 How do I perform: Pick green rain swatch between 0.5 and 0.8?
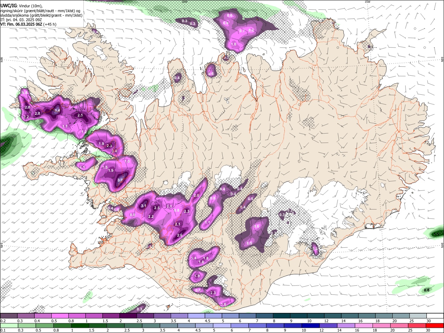point(44,325)
